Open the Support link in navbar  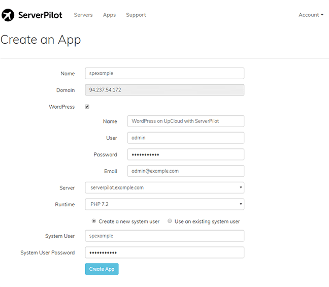[136, 15]
